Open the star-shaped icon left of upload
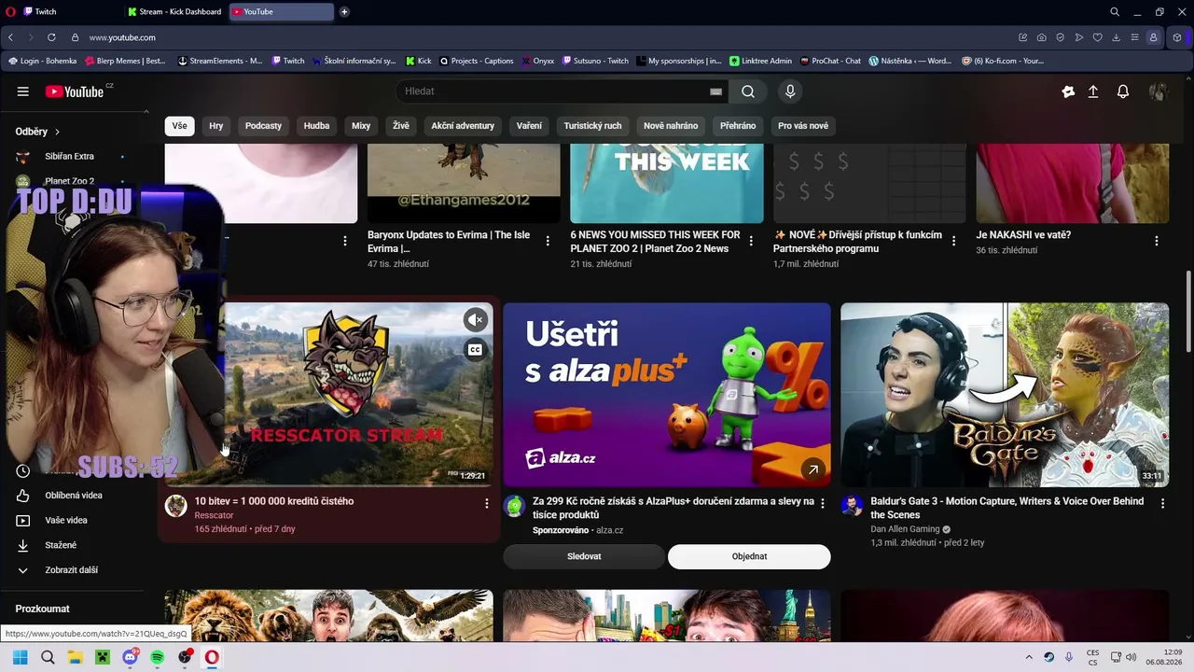Screen dimensions: 1194x672 pyautogui.click(x=1068, y=91)
